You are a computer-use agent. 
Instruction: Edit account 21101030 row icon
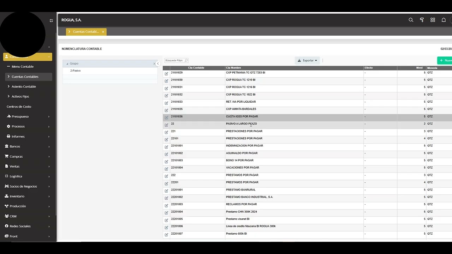pos(166,81)
